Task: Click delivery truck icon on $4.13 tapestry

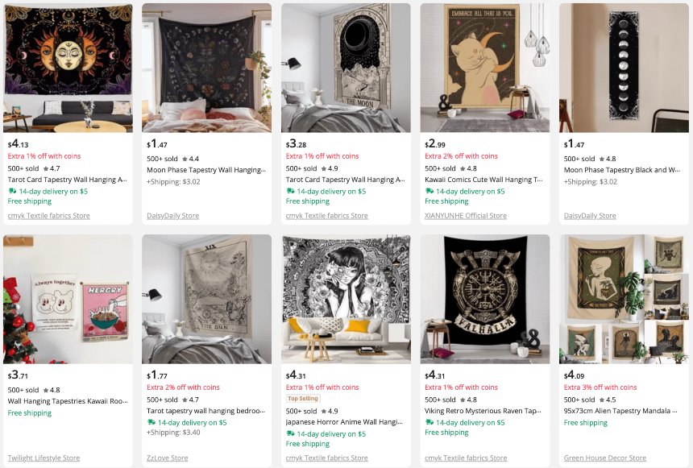Action: (x=12, y=192)
